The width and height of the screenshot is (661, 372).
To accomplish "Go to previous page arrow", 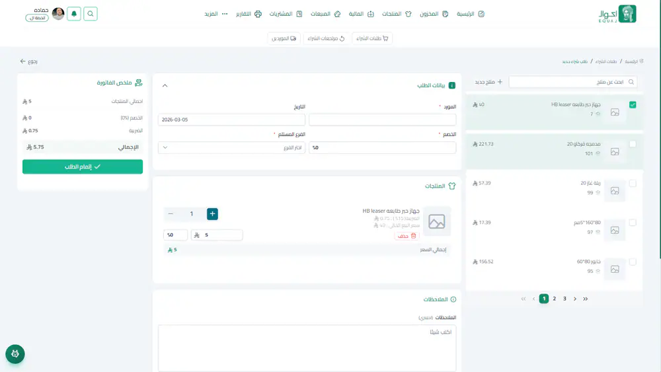I will (533, 299).
